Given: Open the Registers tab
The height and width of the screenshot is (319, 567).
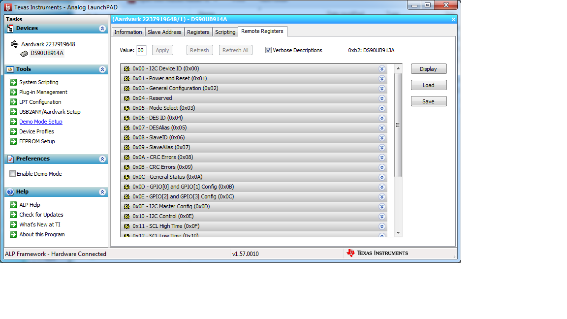Looking at the screenshot, I should (x=198, y=32).
